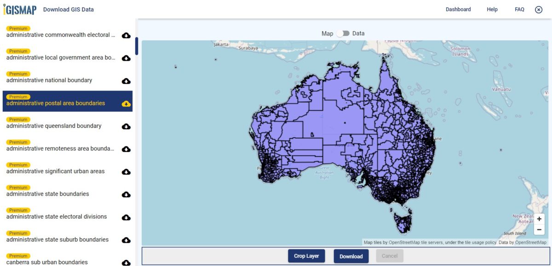Click the download icon beside administrative postal area boundaries
The height and width of the screenshot is (266, 552).
[126, 103]
